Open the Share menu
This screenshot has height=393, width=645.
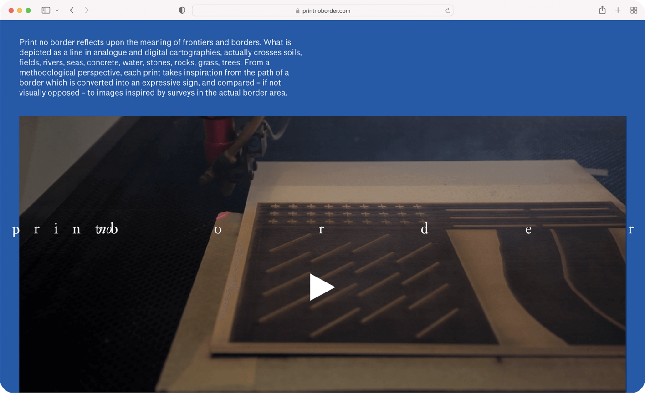click(602, 10)
